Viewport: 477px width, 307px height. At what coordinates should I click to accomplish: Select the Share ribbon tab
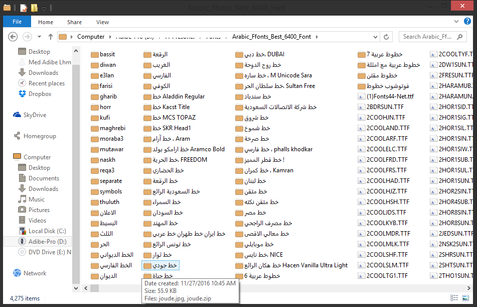(x=74, y=22)
